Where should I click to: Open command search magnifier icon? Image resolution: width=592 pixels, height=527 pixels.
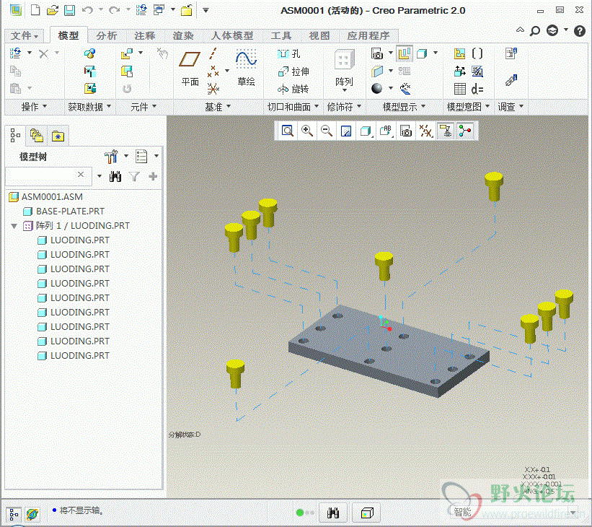pos(535,30)
